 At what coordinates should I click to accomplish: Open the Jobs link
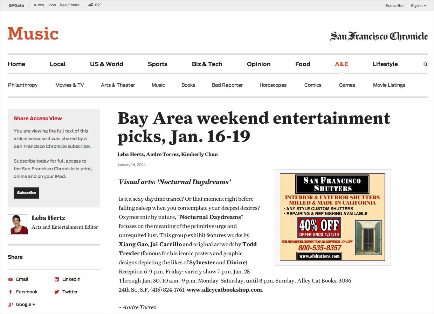52,5
